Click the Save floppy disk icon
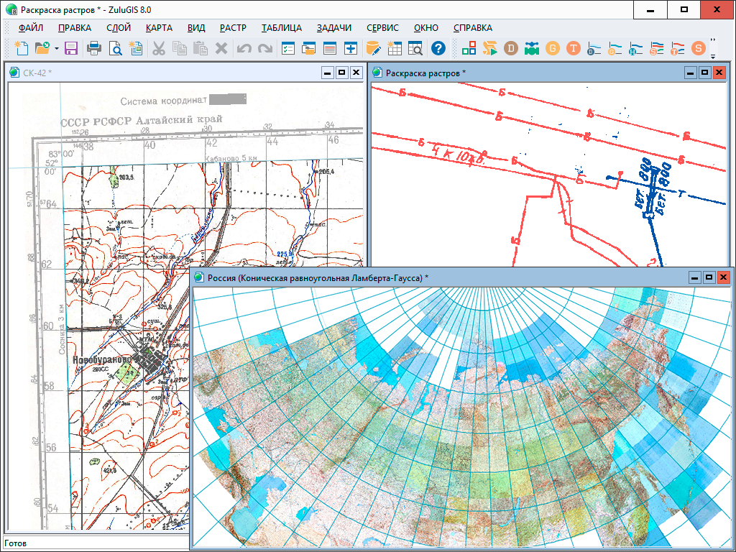The width and height of the screenshot is (736, 552). pos(71,48)
